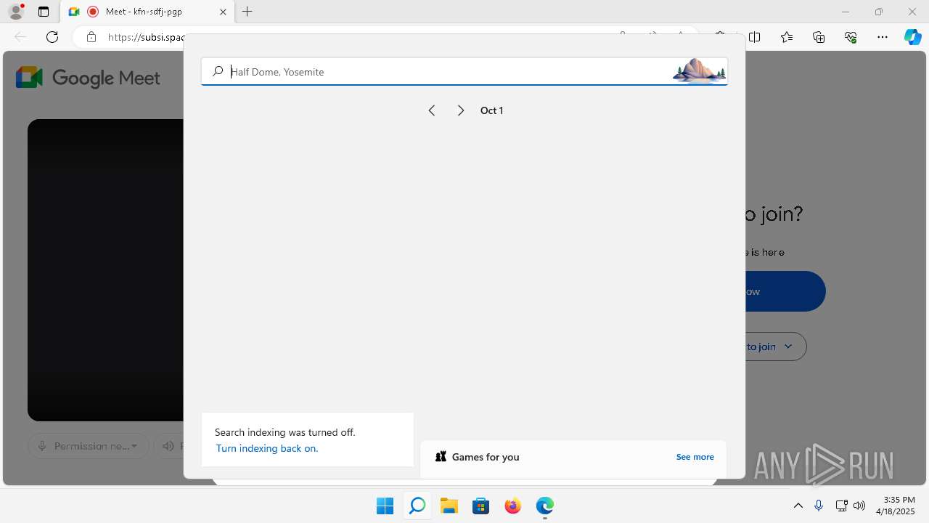Click the Google Meet logo
929x523 pixels.
88,78
